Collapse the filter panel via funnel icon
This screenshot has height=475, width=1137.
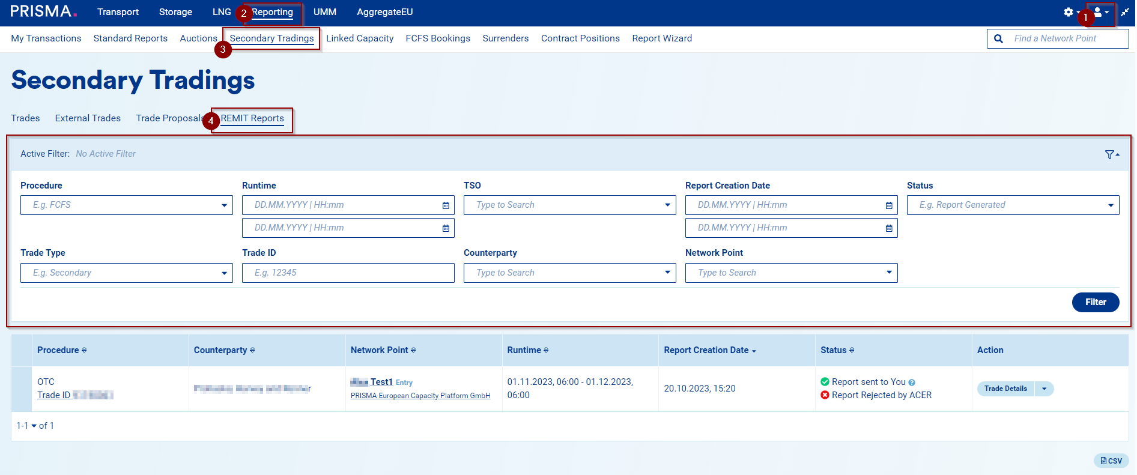(x=1111, y=154)
